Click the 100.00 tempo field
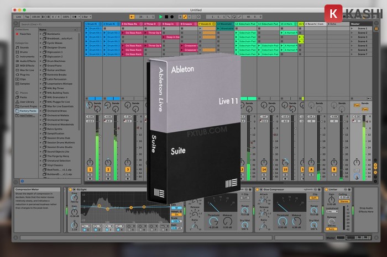The image size is (387, 257). click(36, 17)
